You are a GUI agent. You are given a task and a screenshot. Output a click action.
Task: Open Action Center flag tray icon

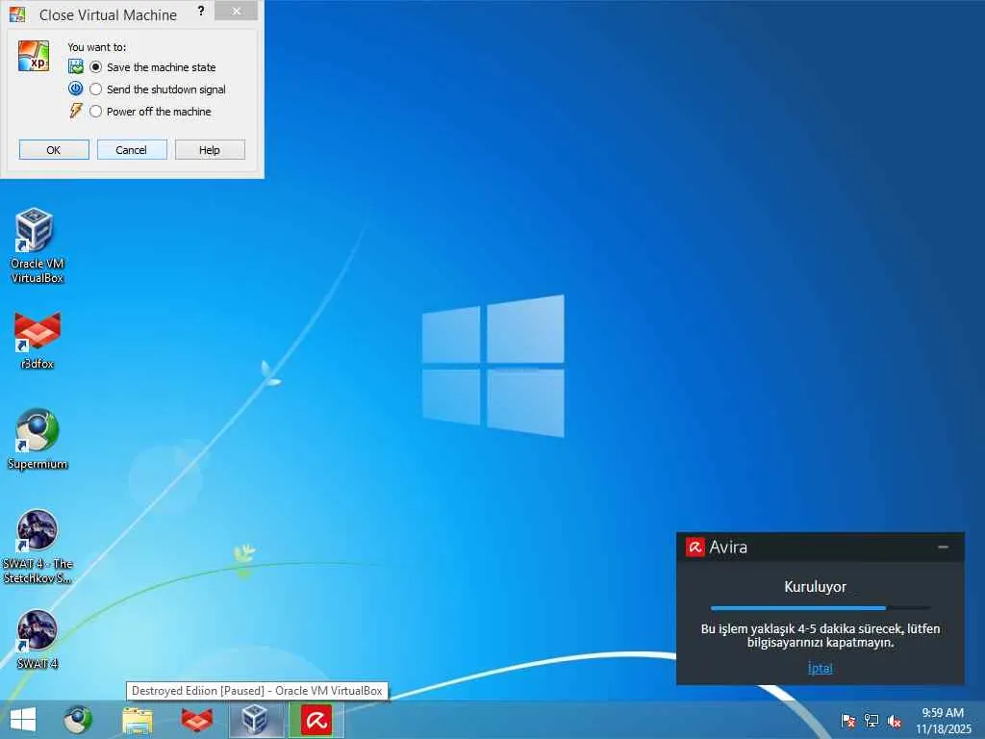tap(848, 721)
